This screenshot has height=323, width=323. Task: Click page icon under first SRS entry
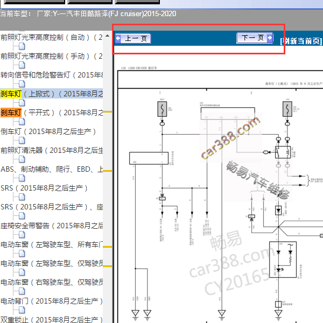pos(22,197)
